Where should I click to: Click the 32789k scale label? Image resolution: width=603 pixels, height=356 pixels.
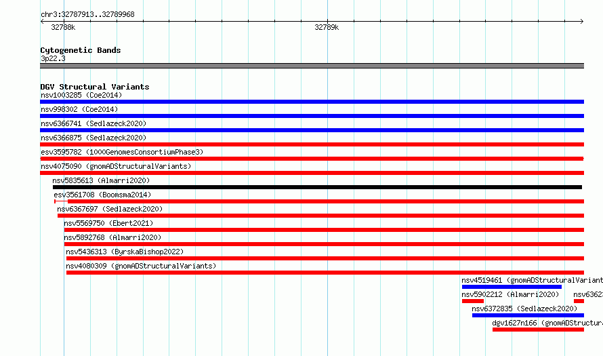[327, 27]
